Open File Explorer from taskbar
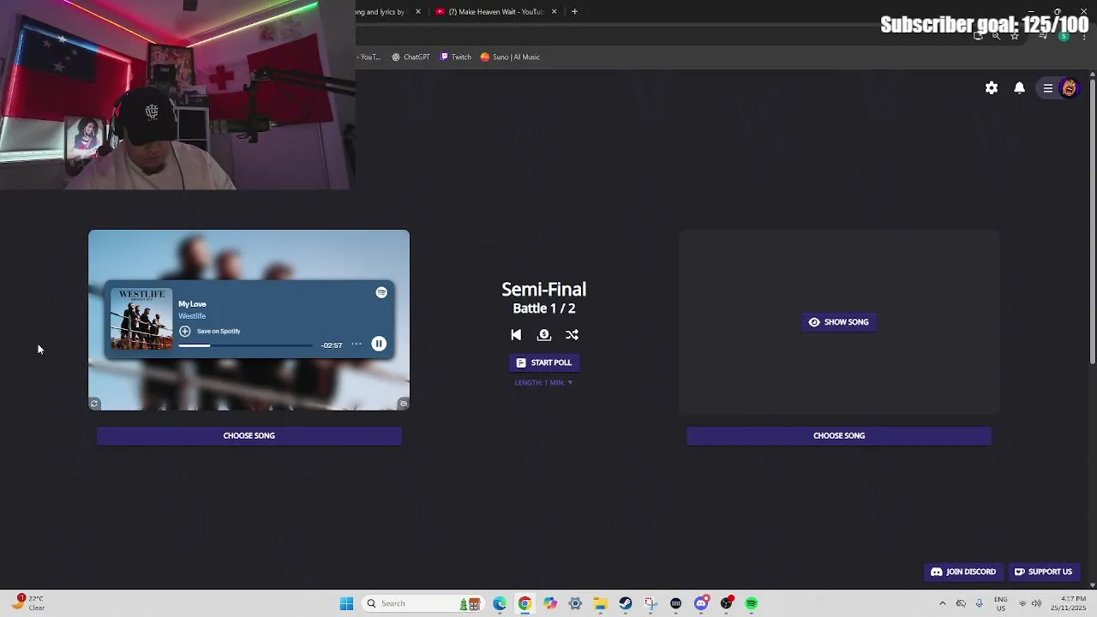Screen dimensions: 1097x617 coord(601,603)
